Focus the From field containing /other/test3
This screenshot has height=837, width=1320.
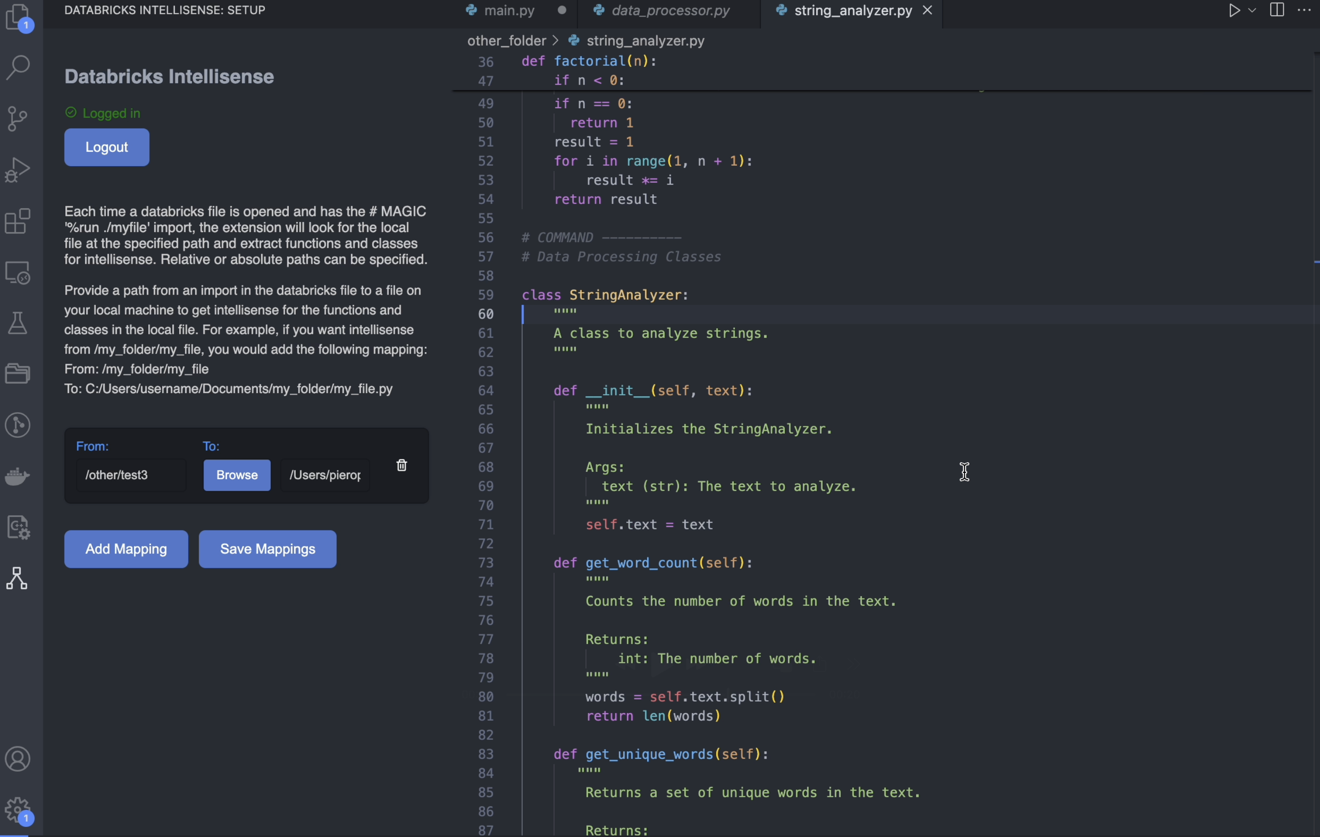point(132,475)
